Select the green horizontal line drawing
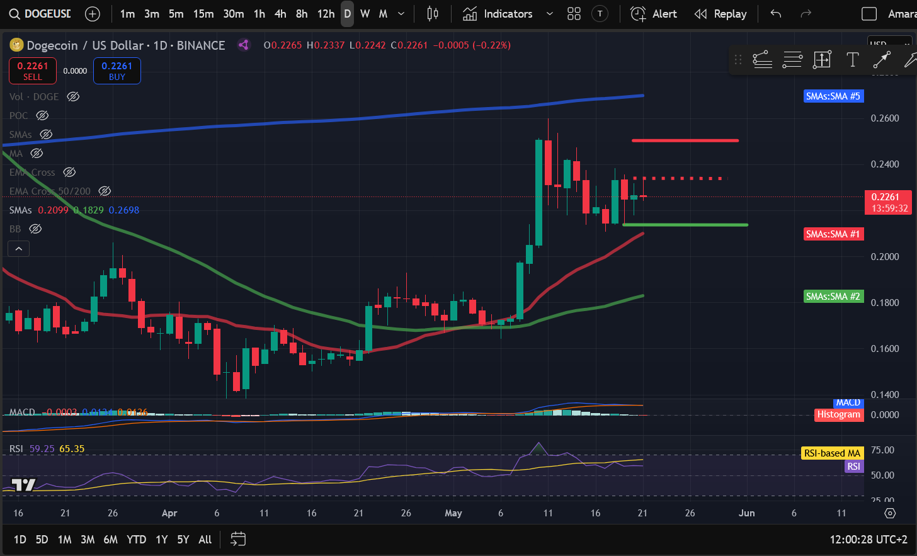Viewport: 917px width, 556px height. click(685, 225)
